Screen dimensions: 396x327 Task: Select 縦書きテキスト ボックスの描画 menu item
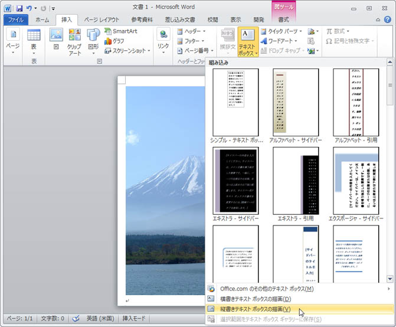pos(256,309)
